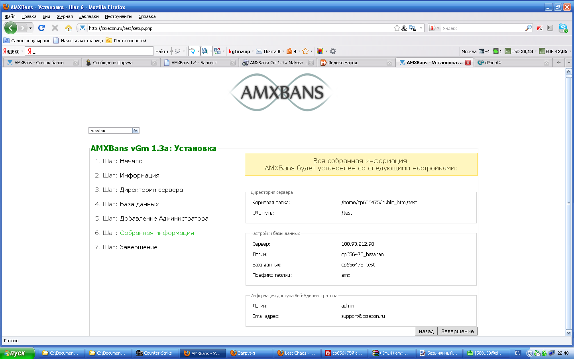Click the AMXBANS logo image
Screen dimensions: 574x359
281,93
